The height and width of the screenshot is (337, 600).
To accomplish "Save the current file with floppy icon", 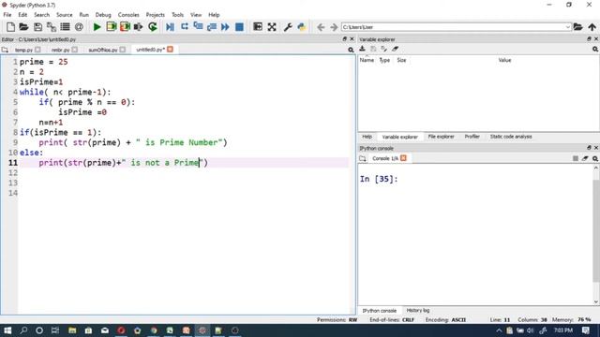I will [x=37, y=27].
